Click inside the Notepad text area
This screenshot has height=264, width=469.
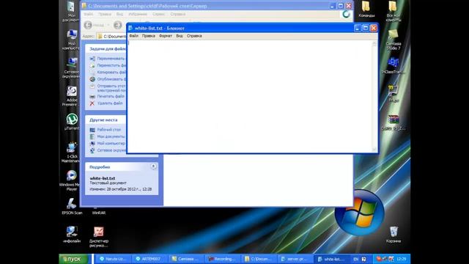pos(249,96)
